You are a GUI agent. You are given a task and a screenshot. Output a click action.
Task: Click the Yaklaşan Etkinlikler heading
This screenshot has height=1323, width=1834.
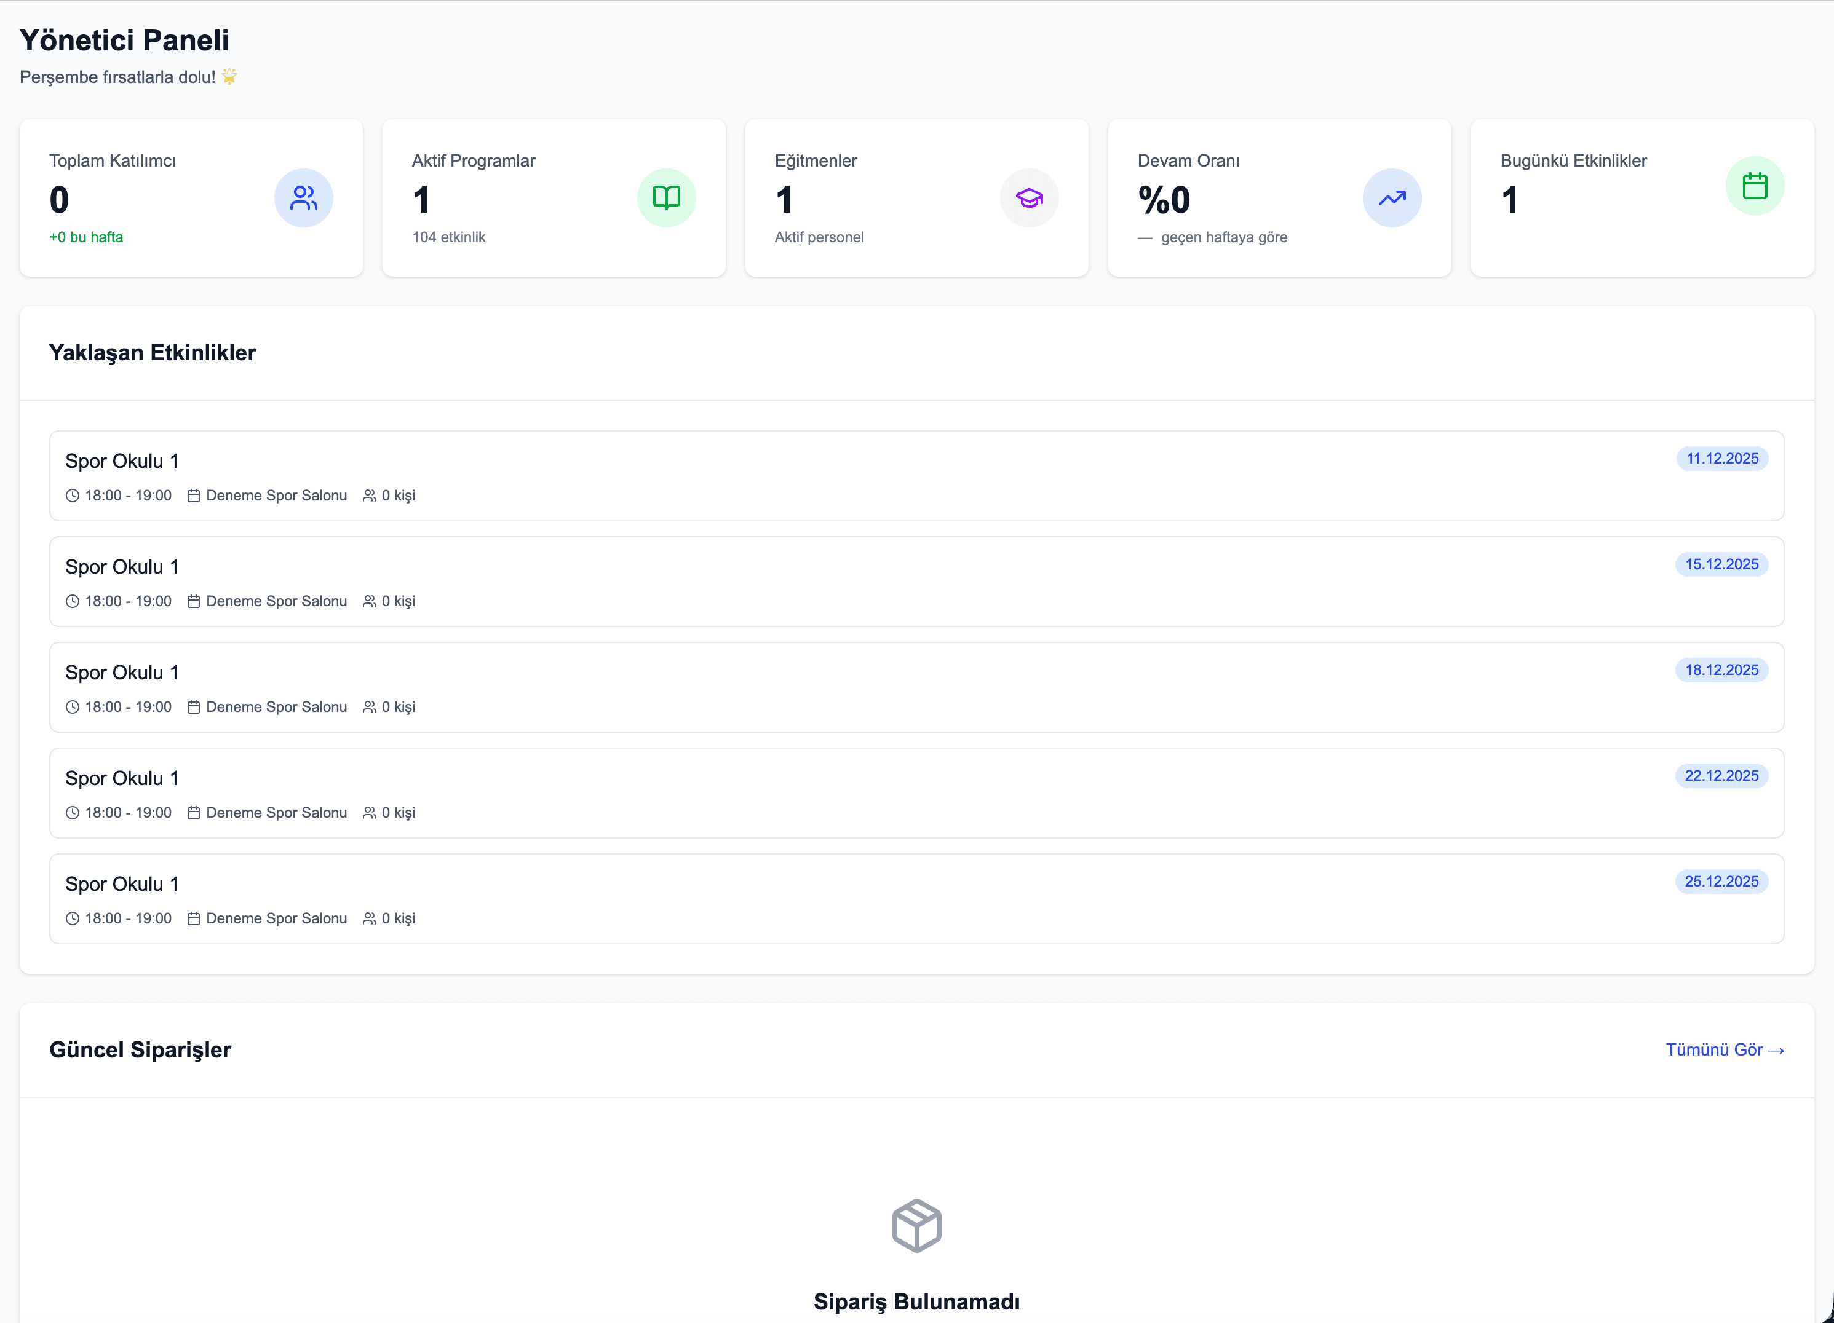(152, 352)
